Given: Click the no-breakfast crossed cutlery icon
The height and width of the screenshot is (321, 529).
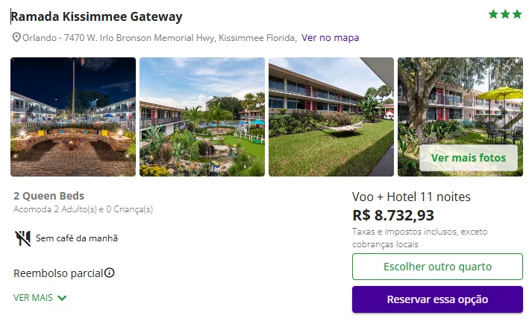Looking at the screenshot, I should [22, 238].
